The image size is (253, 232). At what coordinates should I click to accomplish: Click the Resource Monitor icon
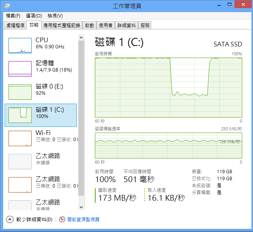pyautogui.click(x=62, y=219)
